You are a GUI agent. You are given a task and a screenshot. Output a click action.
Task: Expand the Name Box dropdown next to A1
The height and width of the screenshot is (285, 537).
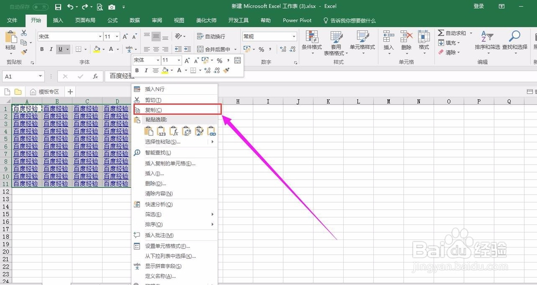click(x=40, y=76)
